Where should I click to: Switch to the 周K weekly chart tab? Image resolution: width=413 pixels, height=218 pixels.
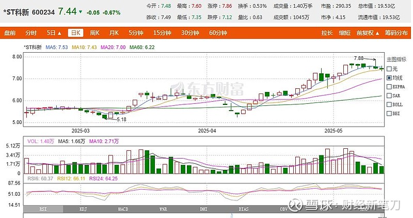tap(94, 33)
